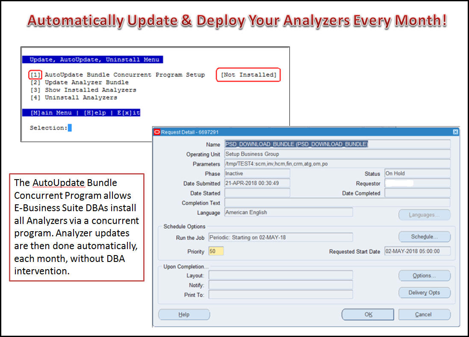Click the [M]ain Menu option in terminal
Screen dimensions: 469x337
tap(51, 113)
